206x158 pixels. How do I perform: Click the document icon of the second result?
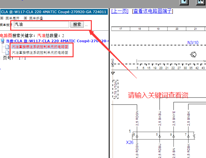pyautogui.click(x=7, y=52)
